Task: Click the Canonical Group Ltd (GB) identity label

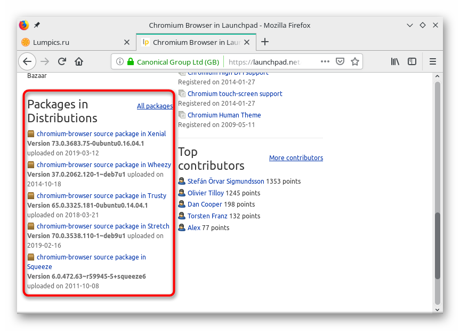Action: [178, 62]
